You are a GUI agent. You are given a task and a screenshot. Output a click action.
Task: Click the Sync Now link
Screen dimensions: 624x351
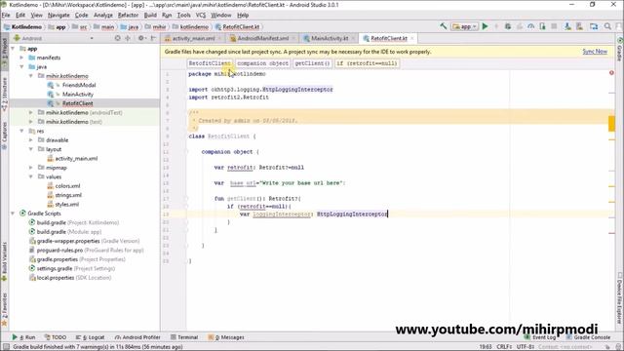595,52
